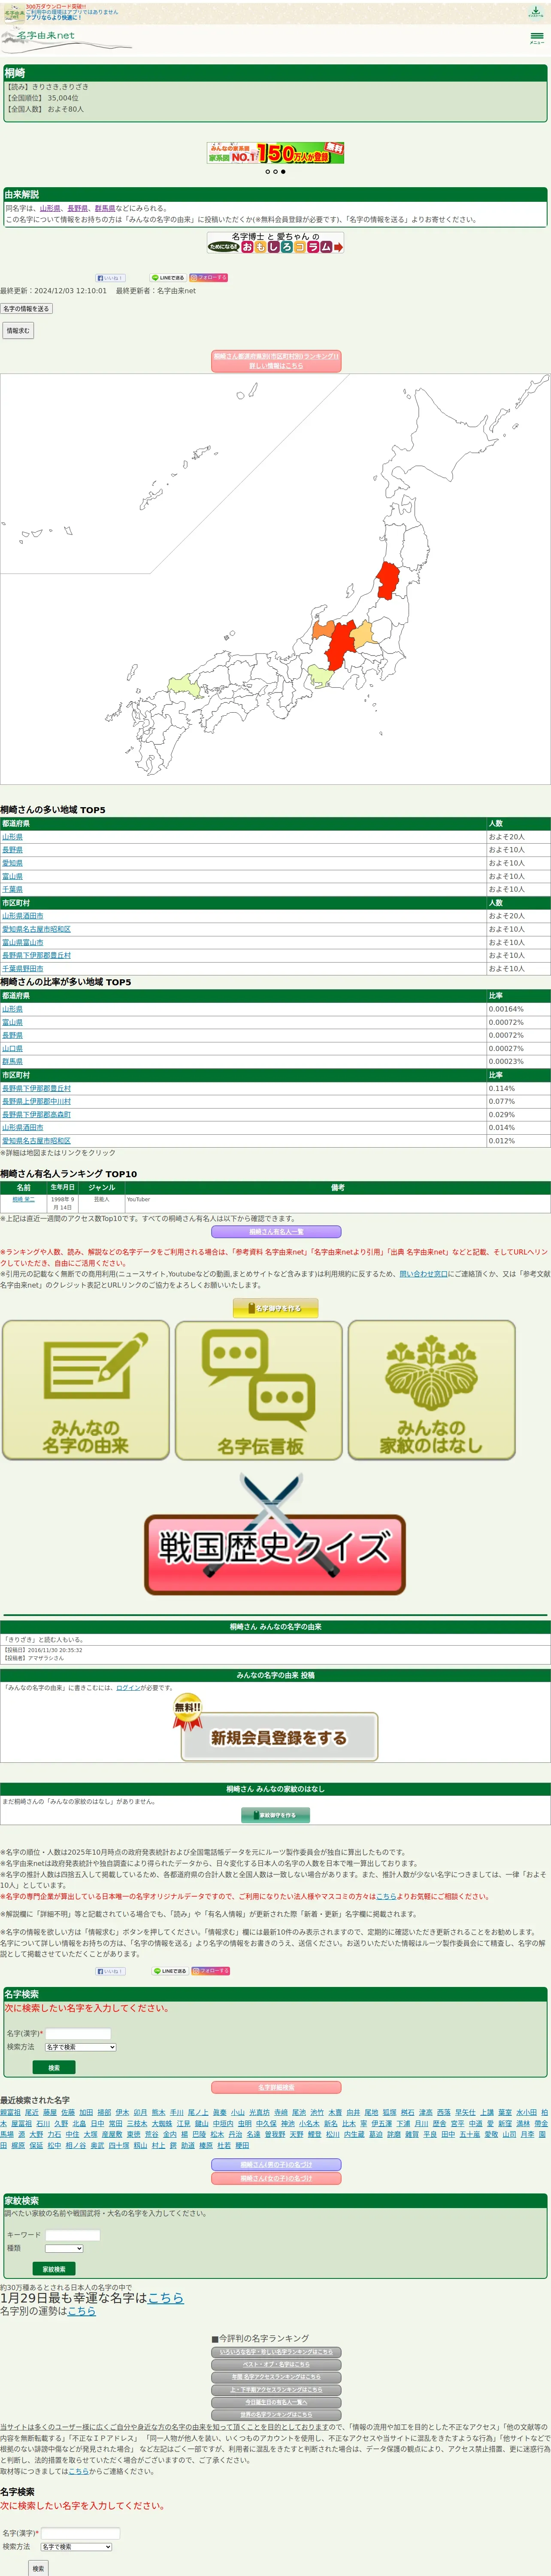This screenshot has height=2576, width=551.
Task: Open the 種類 dropdown in 家紋検索
Action: click(64, 2248)
